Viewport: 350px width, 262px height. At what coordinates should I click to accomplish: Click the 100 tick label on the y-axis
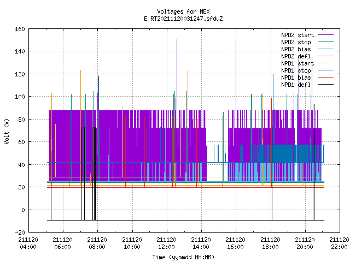coord(20,97)
